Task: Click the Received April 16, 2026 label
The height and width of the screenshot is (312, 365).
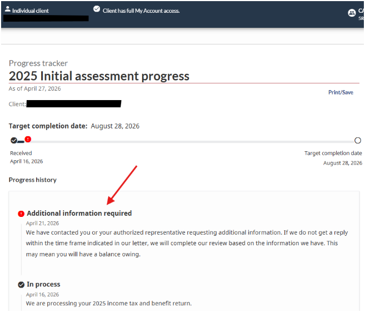Action: click(x=26, y=157)
